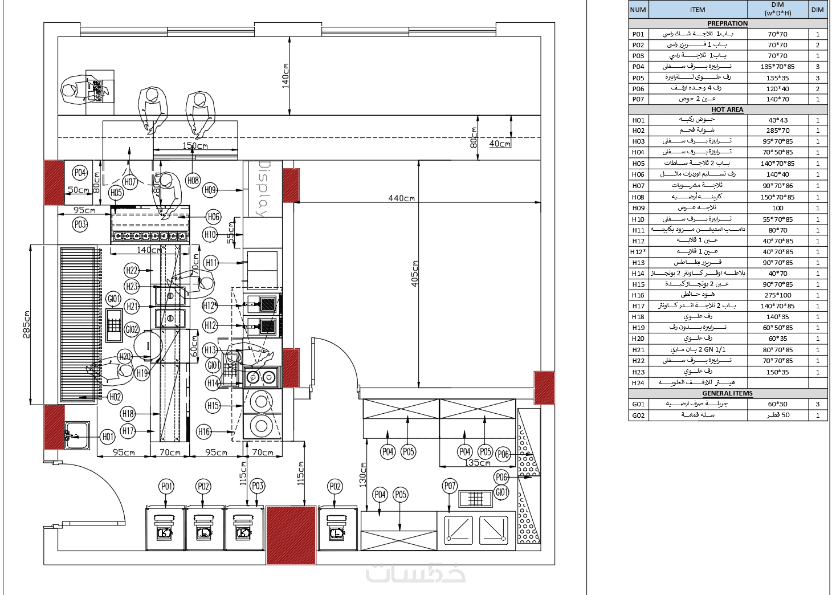
Task: Select the "60*50*85" dimension cell
Action: tap(778, 328)
